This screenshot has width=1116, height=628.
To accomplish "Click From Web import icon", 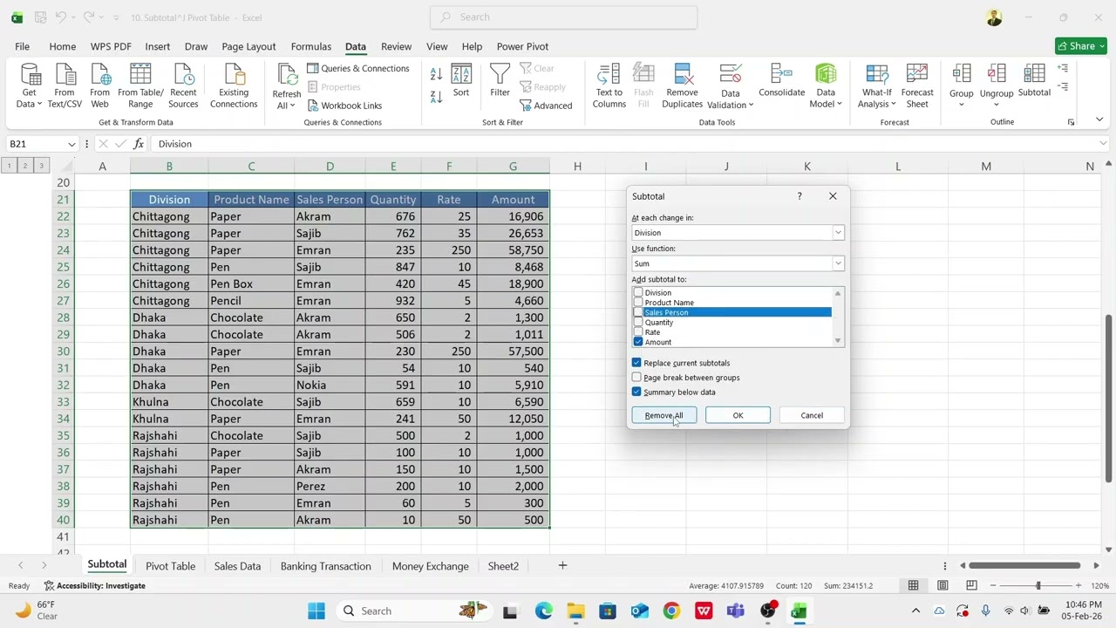I will tap(100, 86).
